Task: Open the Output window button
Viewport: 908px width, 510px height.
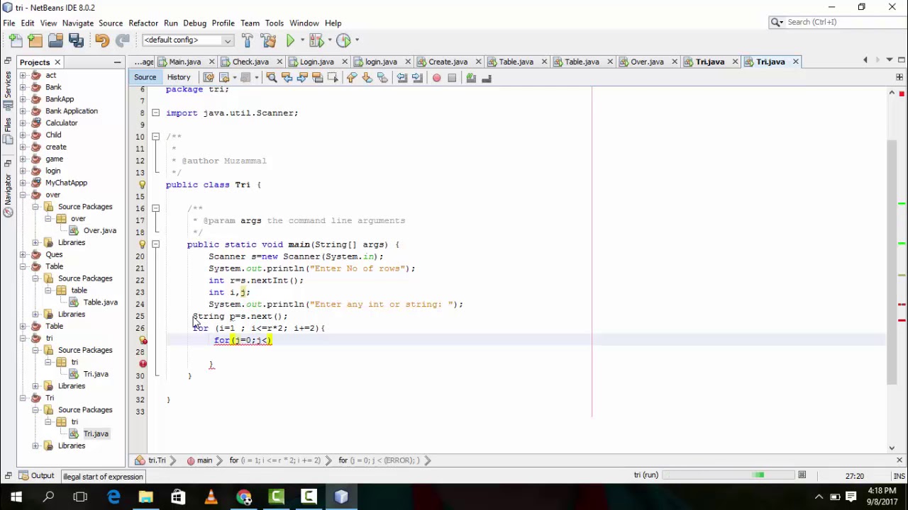Action: (37, 476)
